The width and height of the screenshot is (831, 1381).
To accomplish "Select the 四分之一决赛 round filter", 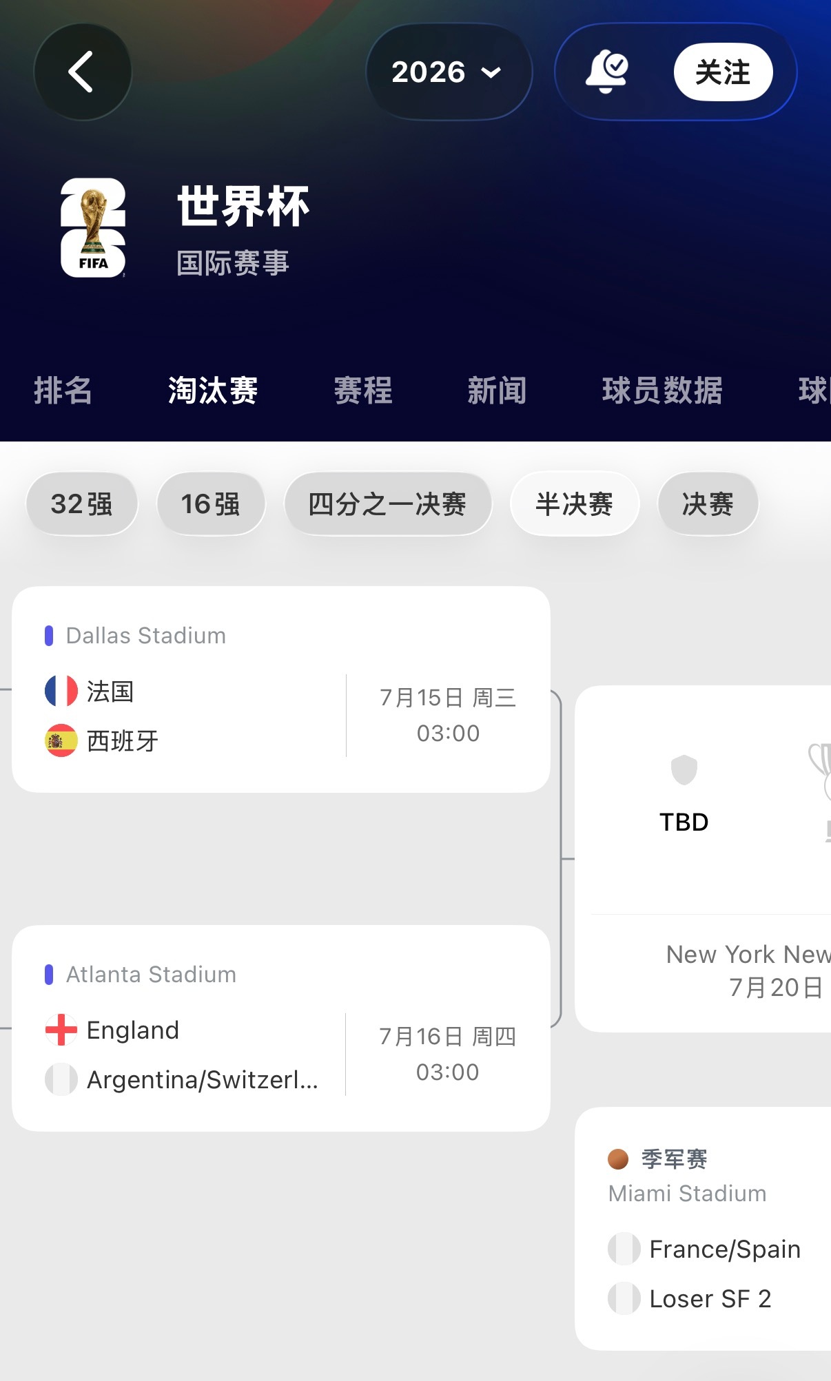I will click(x=388, y=504).
